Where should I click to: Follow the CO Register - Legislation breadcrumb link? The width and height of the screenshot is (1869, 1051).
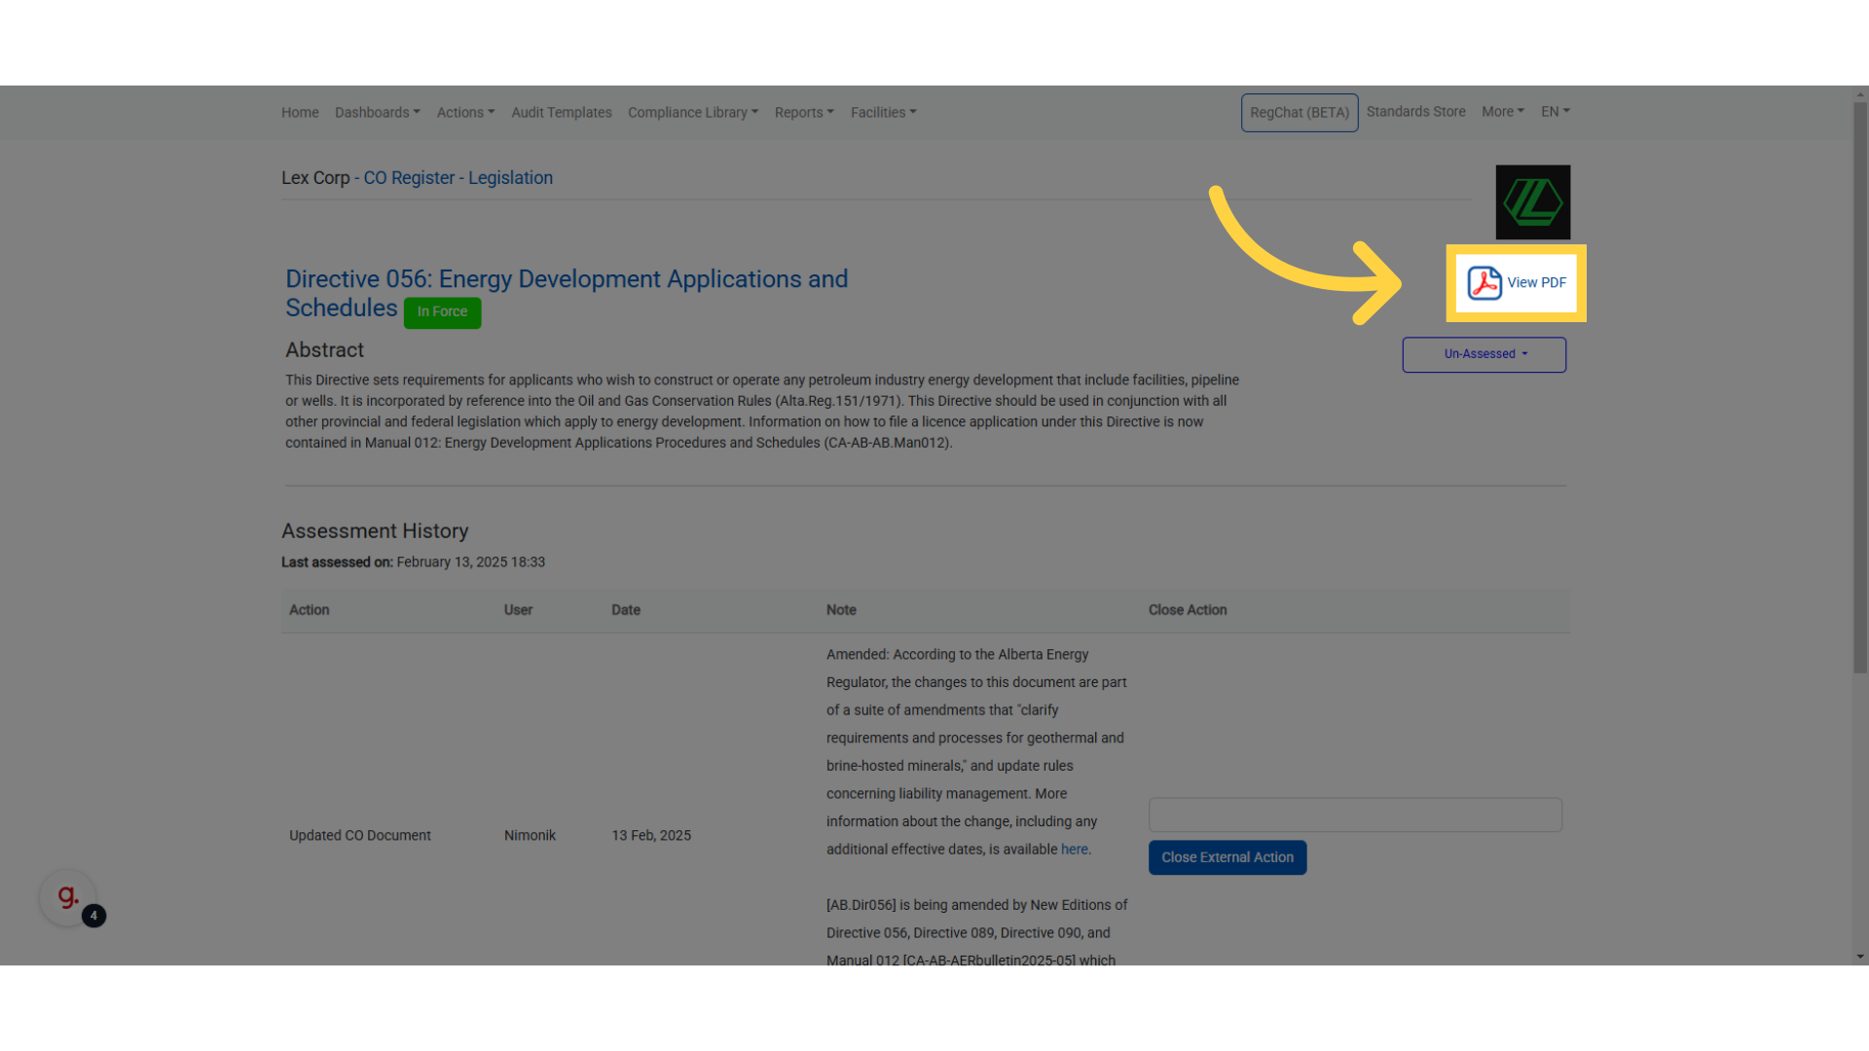click(x=458, y=178)
